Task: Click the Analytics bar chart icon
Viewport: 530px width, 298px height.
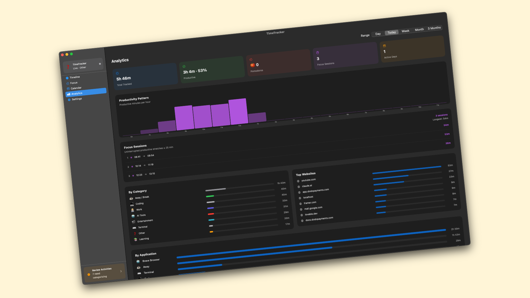Action: [x=69, y=94]
